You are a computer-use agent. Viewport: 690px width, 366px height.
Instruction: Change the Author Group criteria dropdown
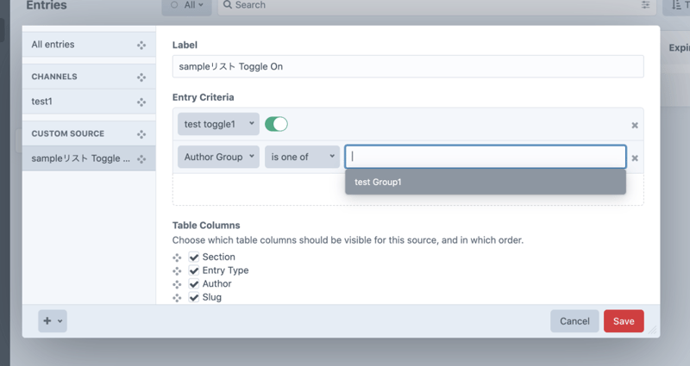pyautogui.click(x=218, y=157)
